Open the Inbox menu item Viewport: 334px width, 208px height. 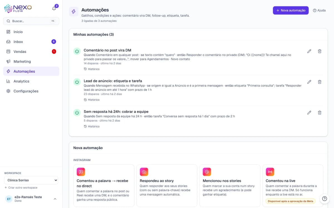[x=31, y=42]
